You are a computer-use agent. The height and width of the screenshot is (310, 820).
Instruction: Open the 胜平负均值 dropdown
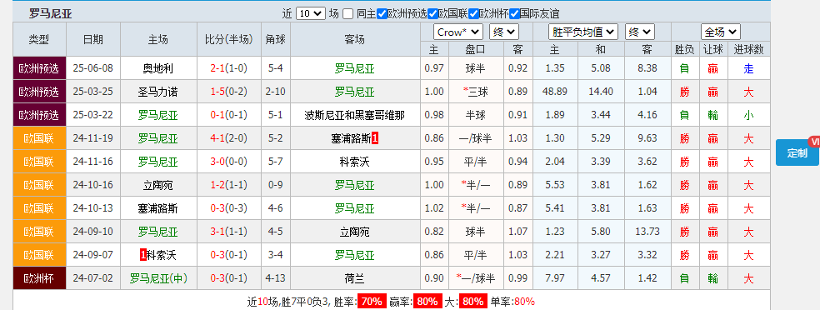pyautogui.click(x=583, y=32)
